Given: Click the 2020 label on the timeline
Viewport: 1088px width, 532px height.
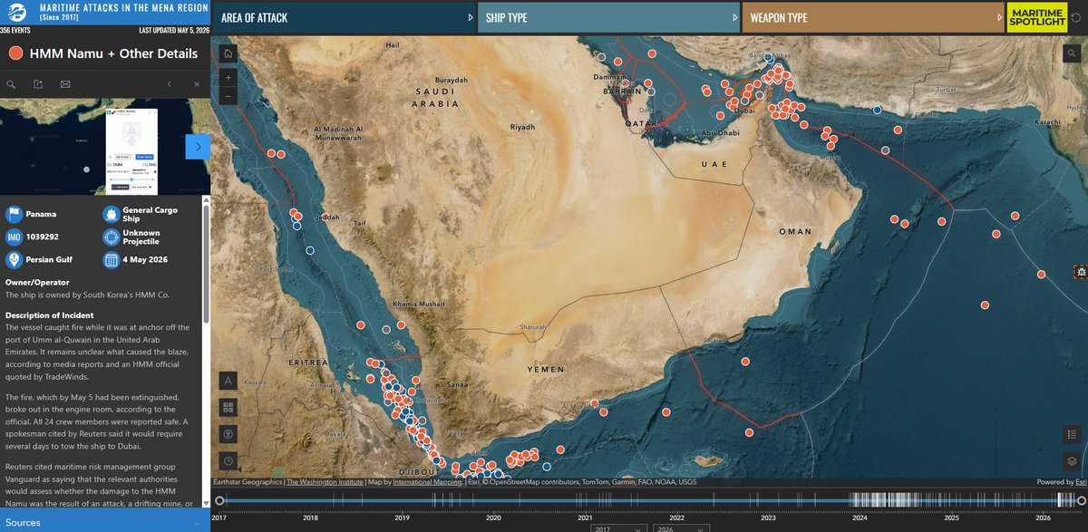Looking at the screenshot, I should pyautogui.click(x=493, y=518).
